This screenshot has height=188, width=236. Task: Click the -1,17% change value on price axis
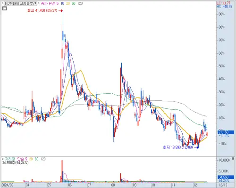224,136
